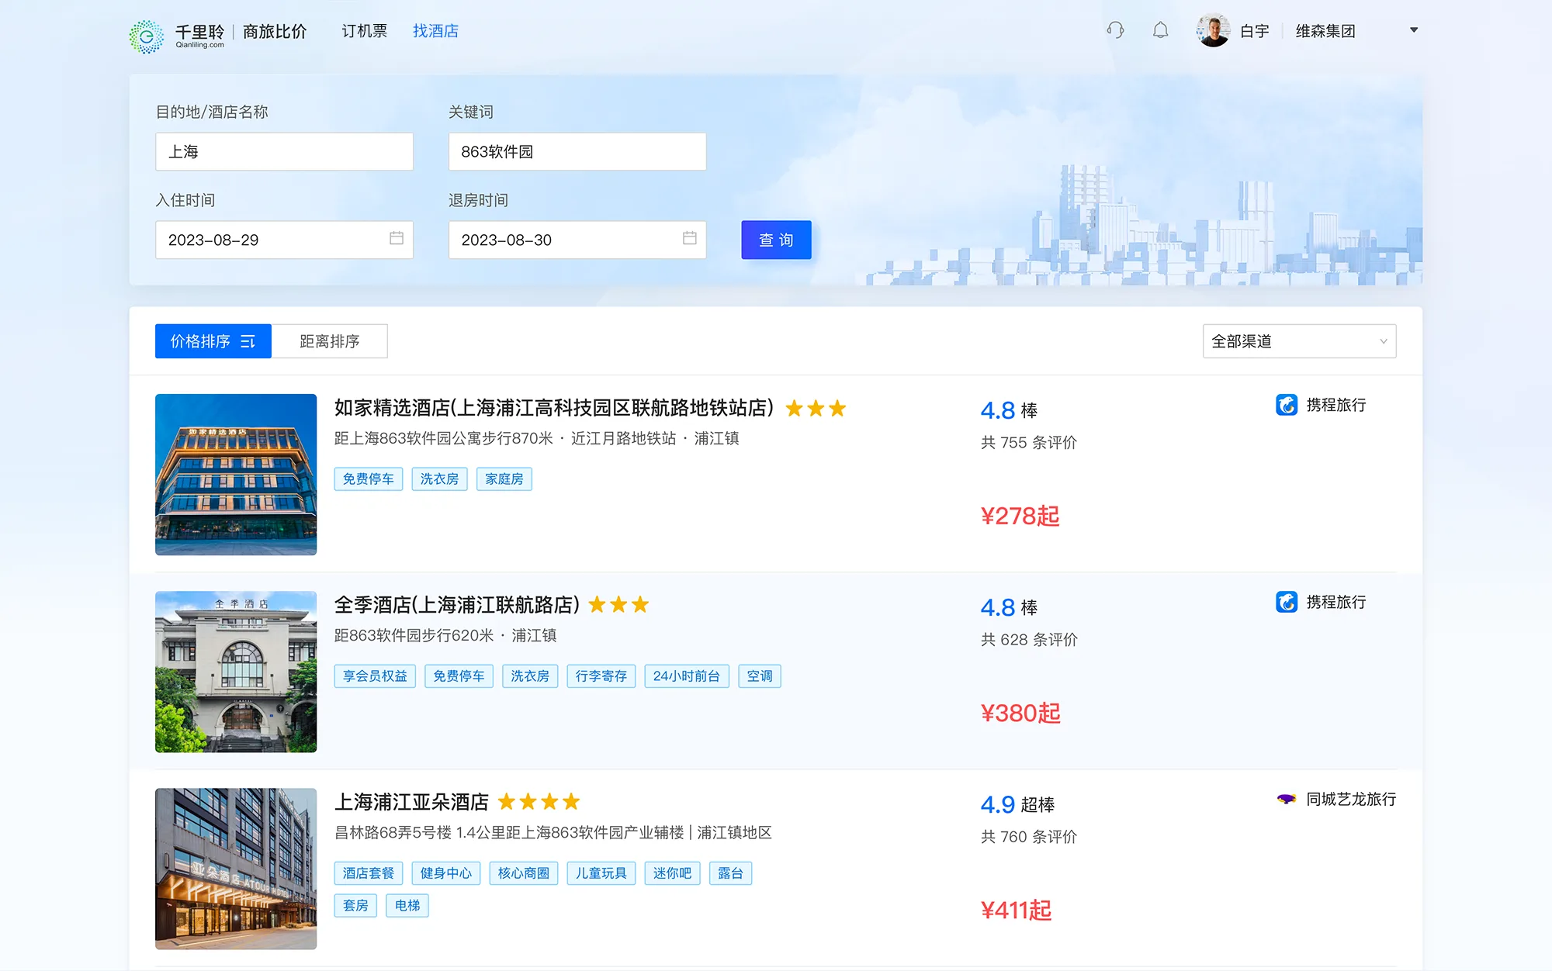Click the 健身中心 tag
The height and width of the screenshot is (971, 1552).
click(446, 873)
